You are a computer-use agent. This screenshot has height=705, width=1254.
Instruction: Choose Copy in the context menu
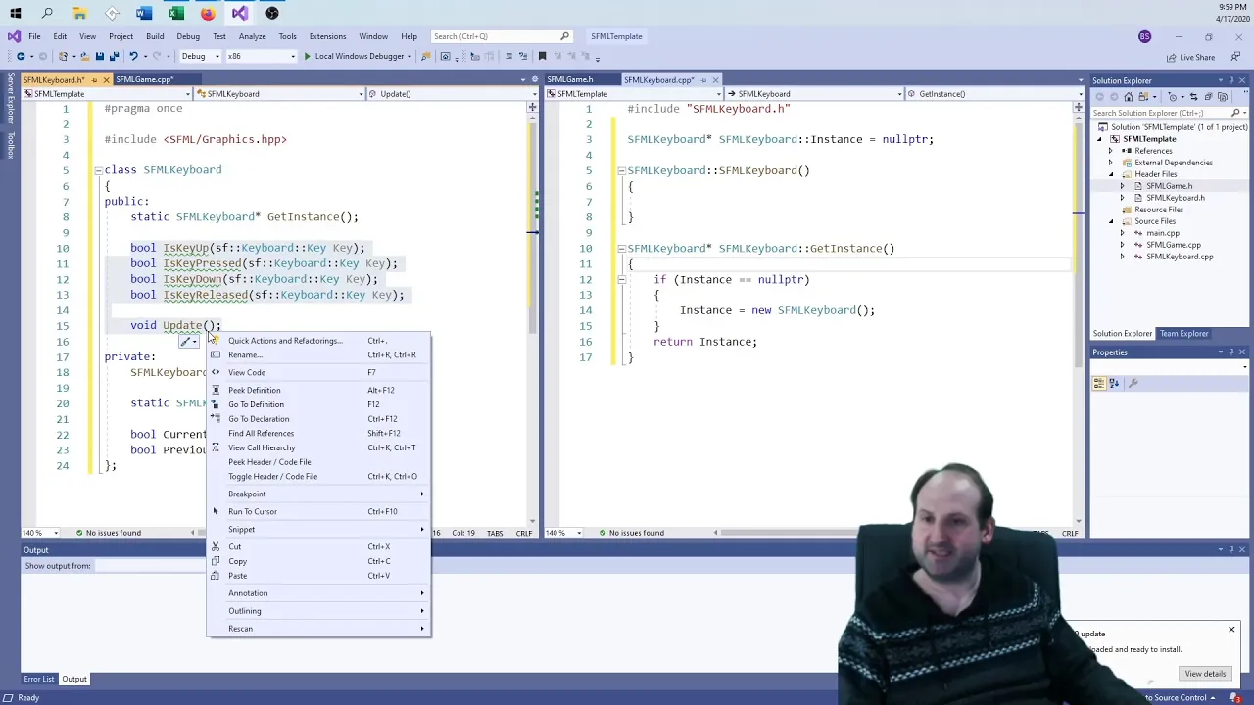[318, 561]
